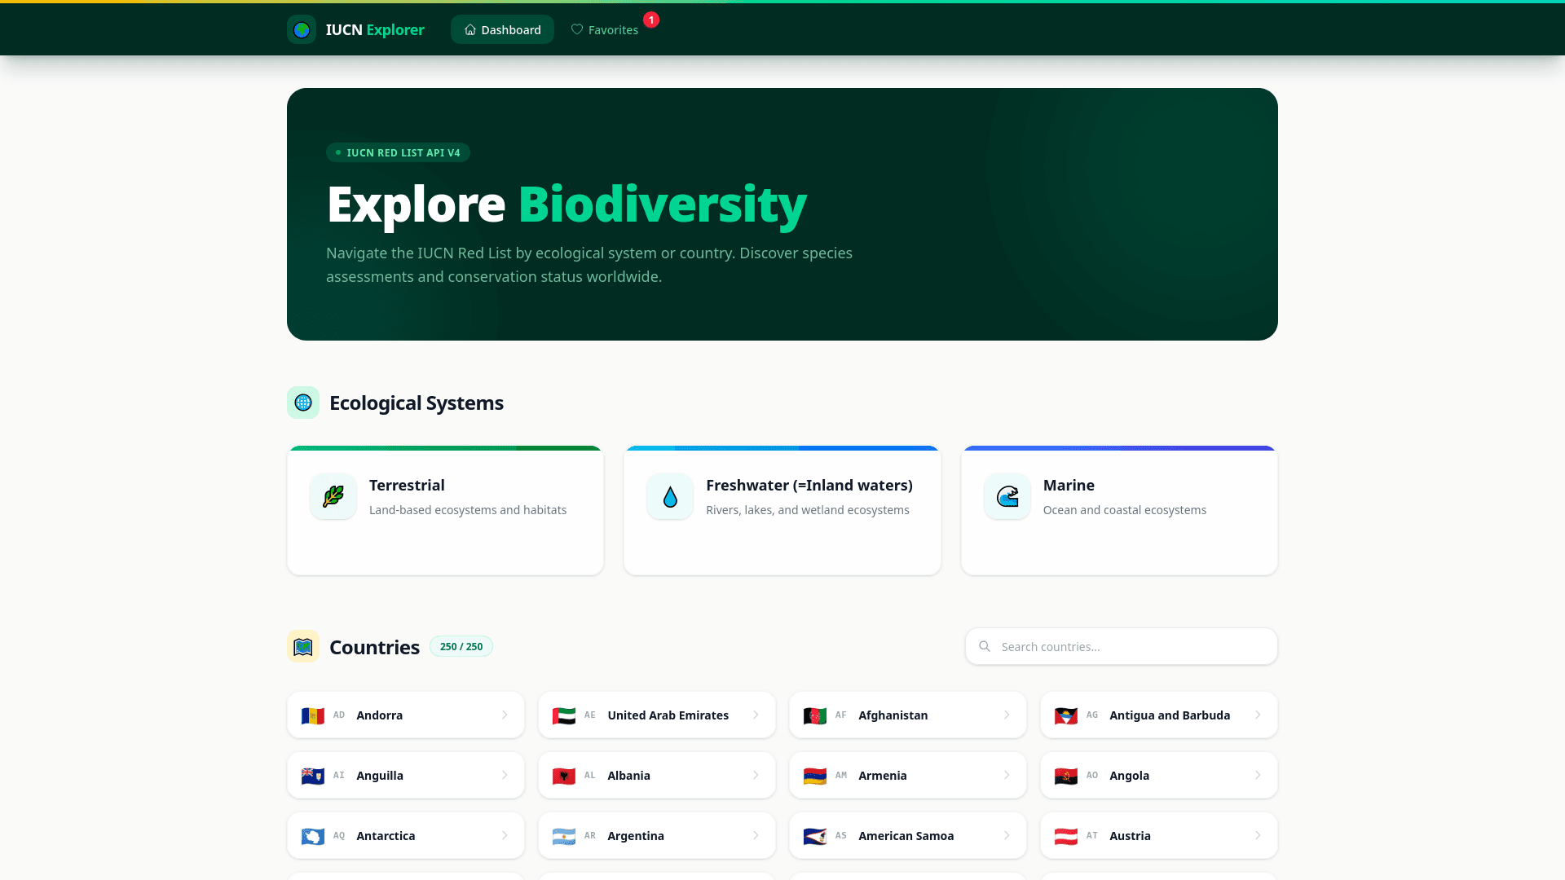Click the chevron on Antarctica row
Screen dimensions: 1565x880
point(505,836)
